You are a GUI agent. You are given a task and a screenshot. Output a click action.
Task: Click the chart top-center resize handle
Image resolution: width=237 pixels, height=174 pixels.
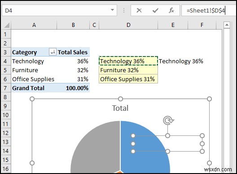pyautogui.click(x=120, y=99)
